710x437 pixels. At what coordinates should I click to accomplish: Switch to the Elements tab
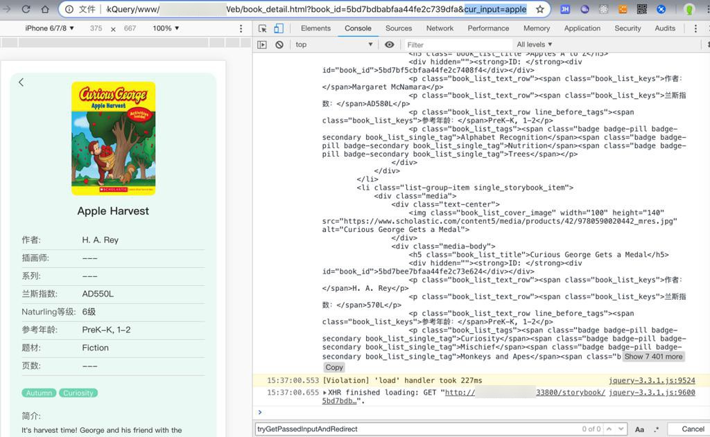[x=315, y=28]
